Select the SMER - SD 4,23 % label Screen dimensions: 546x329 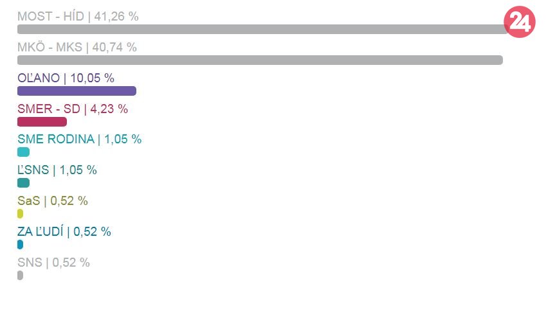(x=73, y=109)
